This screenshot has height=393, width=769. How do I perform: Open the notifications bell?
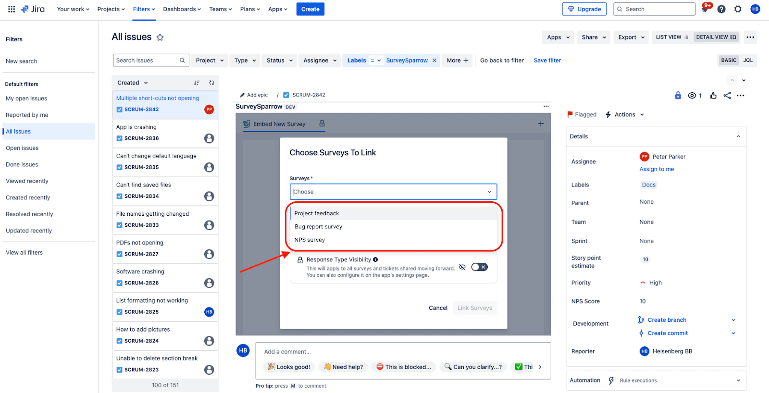tap(705, 9)
